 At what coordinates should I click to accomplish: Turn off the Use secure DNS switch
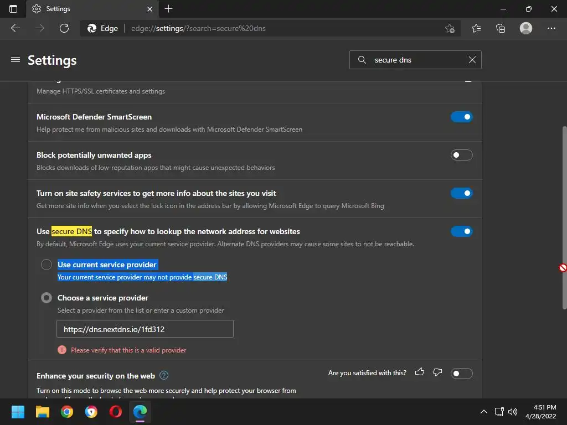(461, 231)
